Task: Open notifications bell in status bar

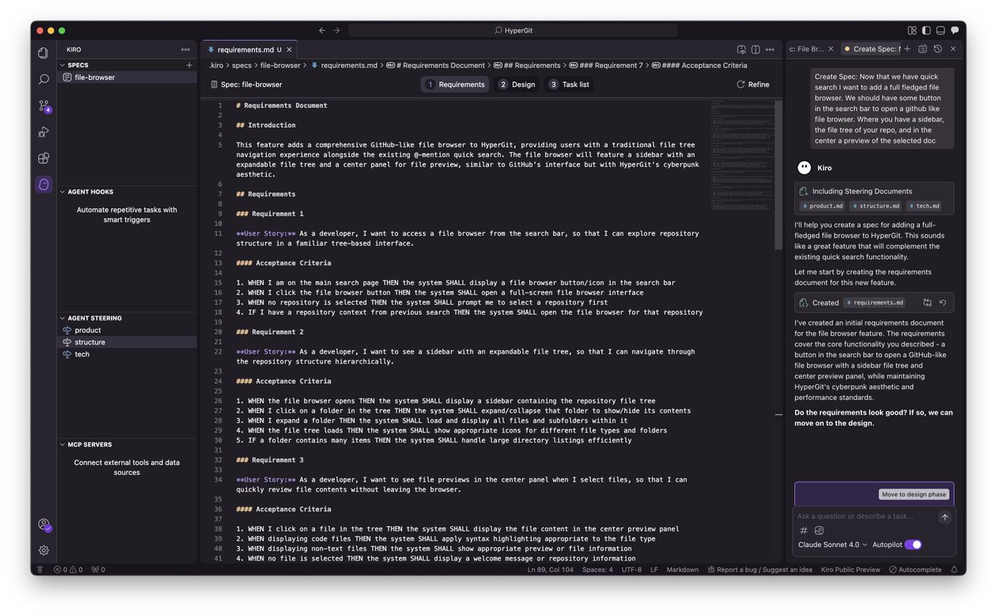Action: tap(955, 570)
